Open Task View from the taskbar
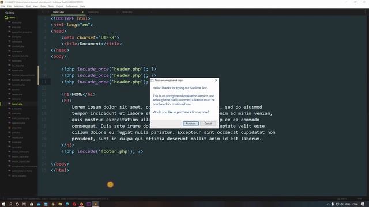Viewport: 369px width, 207px height. tap(24, 204)
